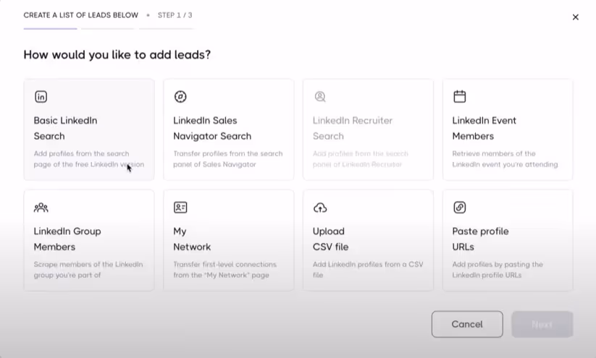Select the LinkedIn Event Members title
Viewport: 596px width, 358px height.
coord(484,128)
